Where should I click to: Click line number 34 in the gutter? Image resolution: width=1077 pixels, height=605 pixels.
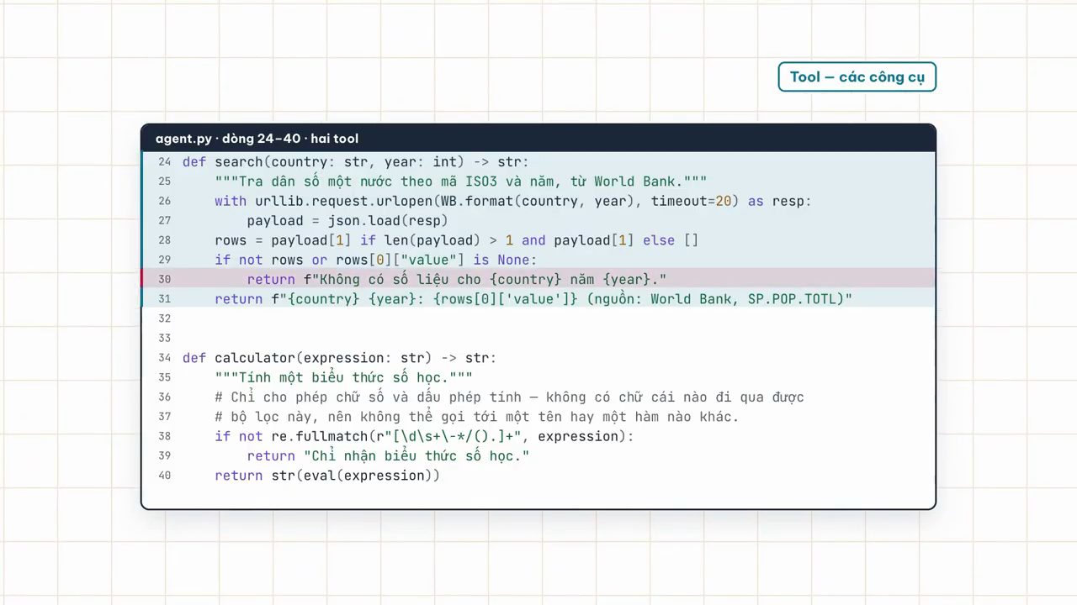[x=164, y=358]
